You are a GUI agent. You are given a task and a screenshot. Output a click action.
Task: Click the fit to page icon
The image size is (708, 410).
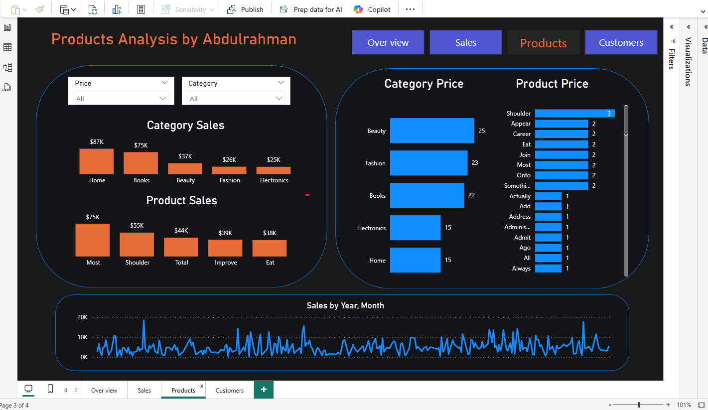pyautogui.click(x=702, y=405)
